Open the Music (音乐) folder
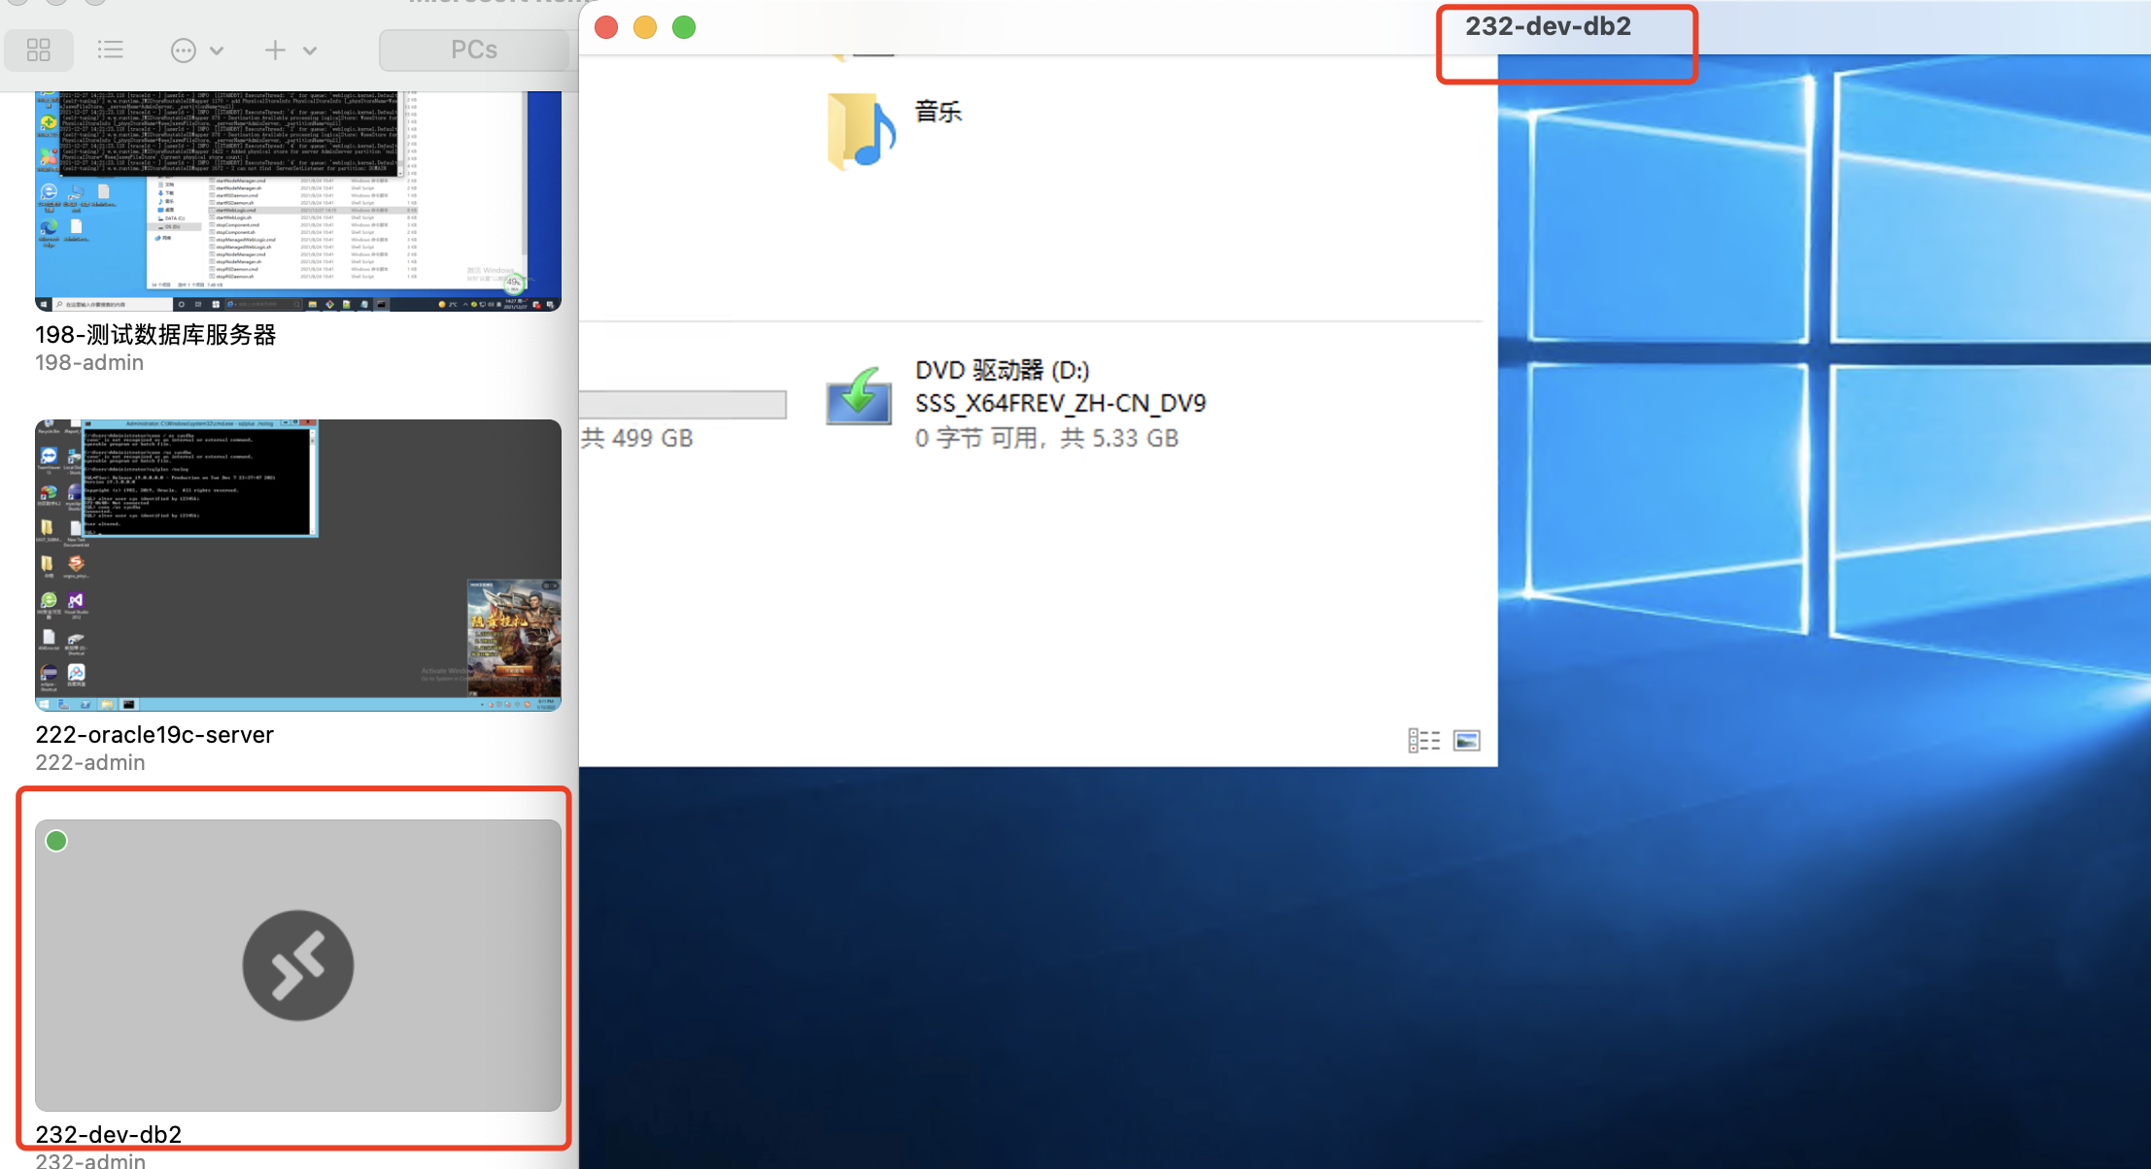Image resolution: width=2151 pixels, height=1169 pixels. [x=861, y=131]
